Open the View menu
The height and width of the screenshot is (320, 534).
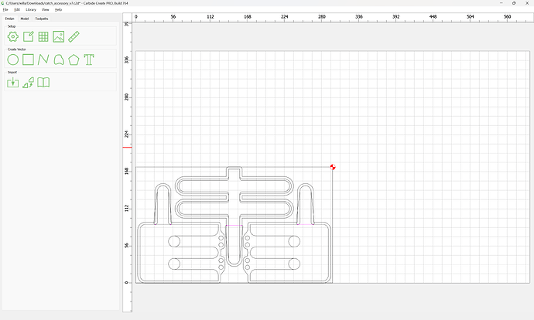click(x=46, y=9)
